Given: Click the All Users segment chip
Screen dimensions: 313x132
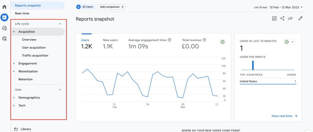Looking at the screenshot, I should 86,7.
